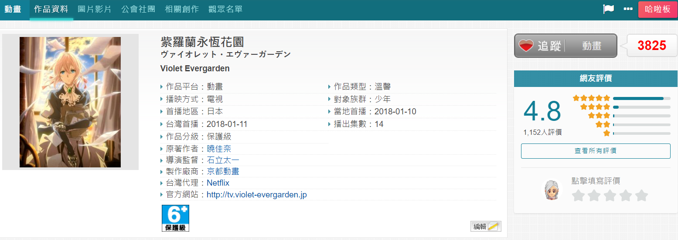Rate two stars in 點擊填寫評價
The height and width of the screenshot is (240, 678).
(x=594, y=196)
